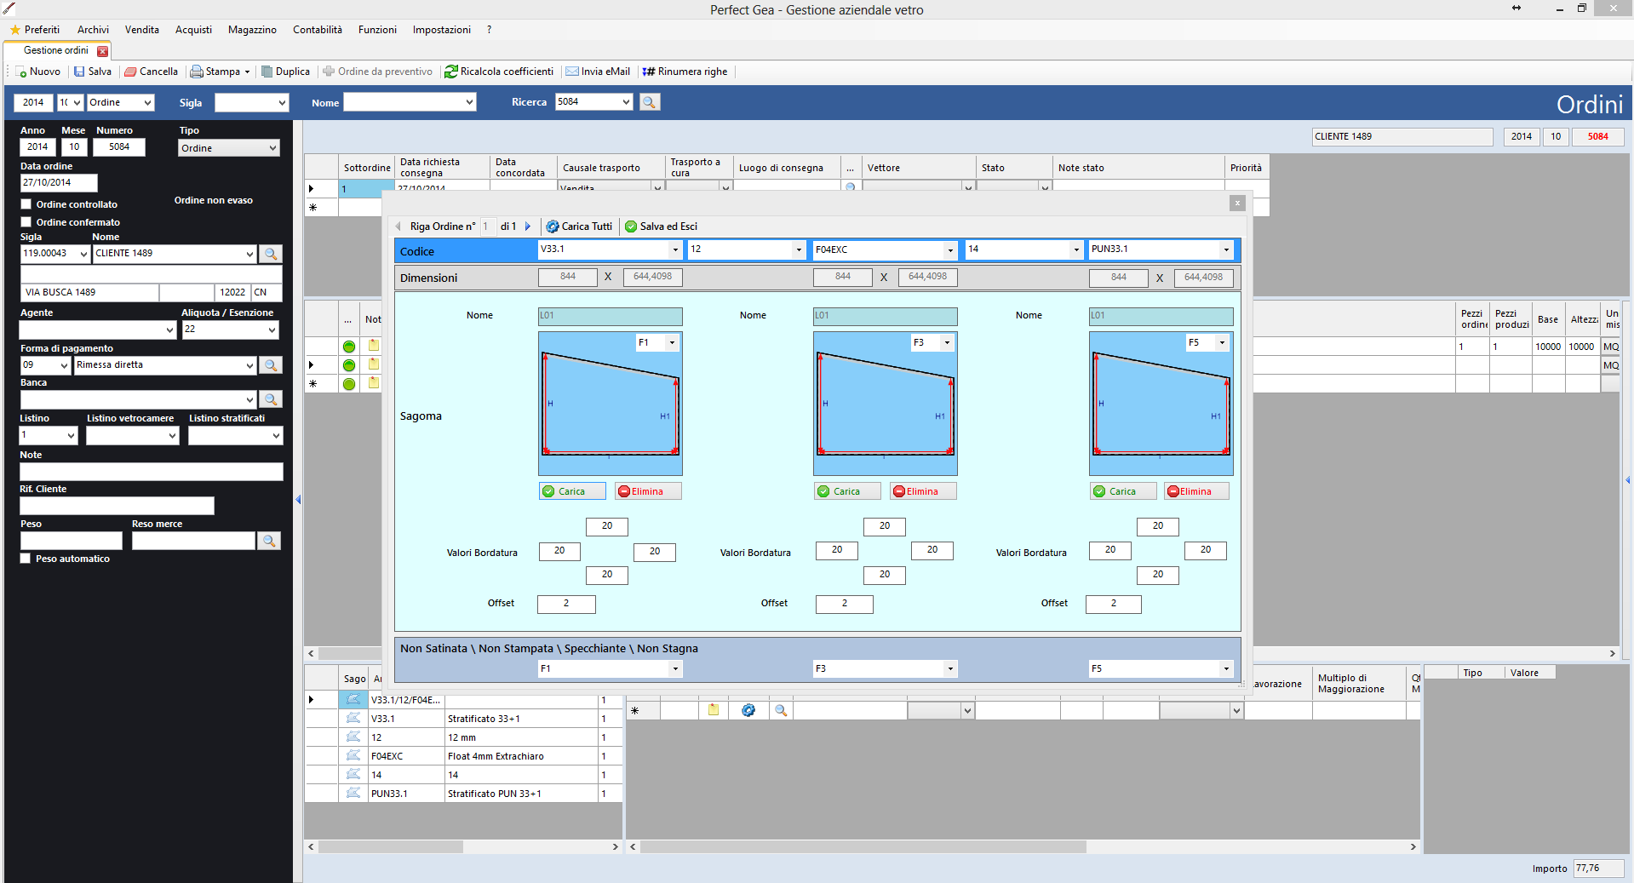Open the Archivi menu

(x=93, y=30)
